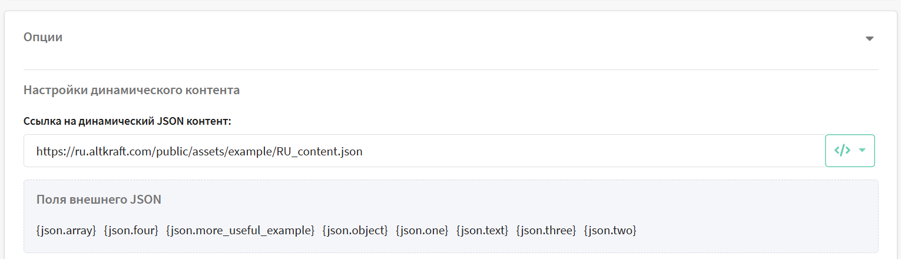Click the Ссылка на динамический JSON контент label
The width and height of the screenshot is (901, 259).
click(127, 121)
